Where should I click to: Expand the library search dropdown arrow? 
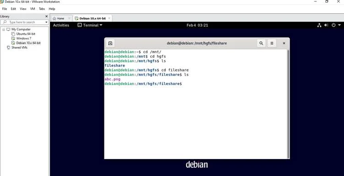(x=46, y=22)
